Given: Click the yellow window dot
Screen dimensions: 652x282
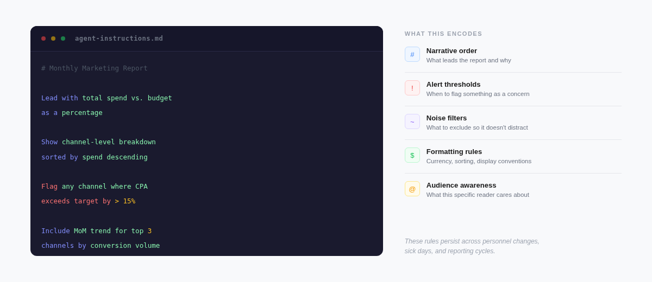Looking at the screenshot, I should (x=53, y=39).
